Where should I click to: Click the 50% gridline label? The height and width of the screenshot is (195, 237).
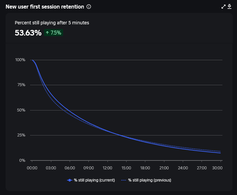[x=21, y=110]
